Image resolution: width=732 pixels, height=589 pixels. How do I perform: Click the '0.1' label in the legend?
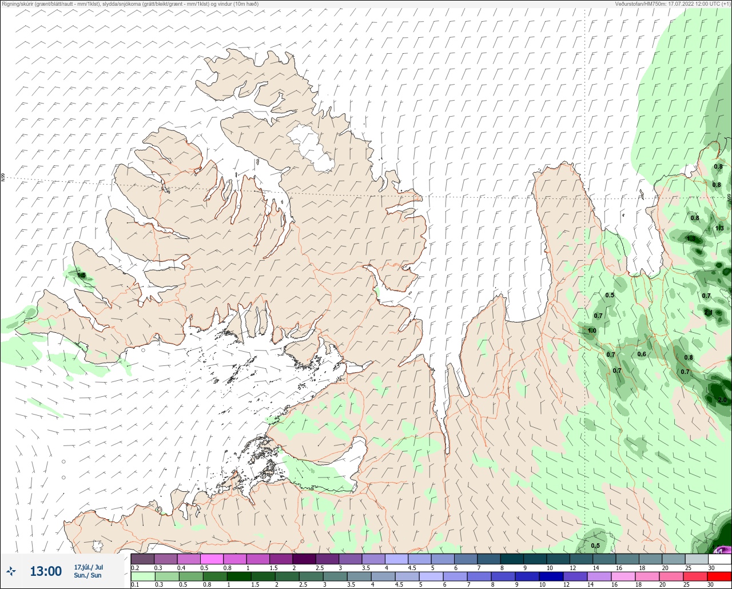point(135,585)
